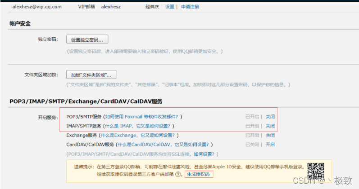This screenshot has width=359, height=189.
Task: Open the 什么是 IMAP help link
Action: point(137,126)
